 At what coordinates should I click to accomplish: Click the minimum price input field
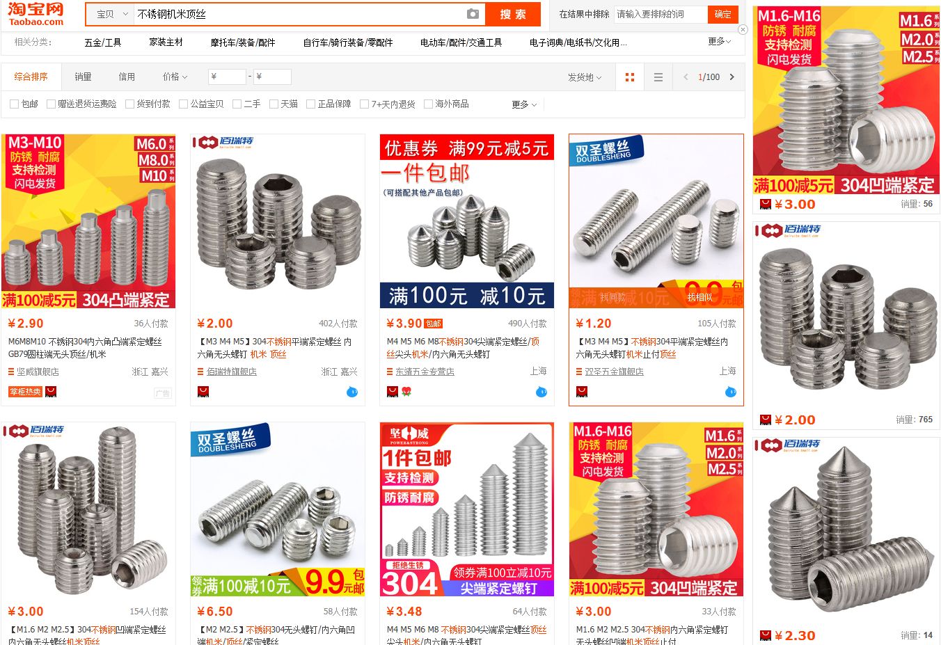pyautogui.click(x=227, y=77)
